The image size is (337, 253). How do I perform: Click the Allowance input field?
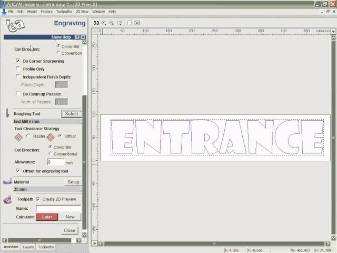tap(55, 162)
